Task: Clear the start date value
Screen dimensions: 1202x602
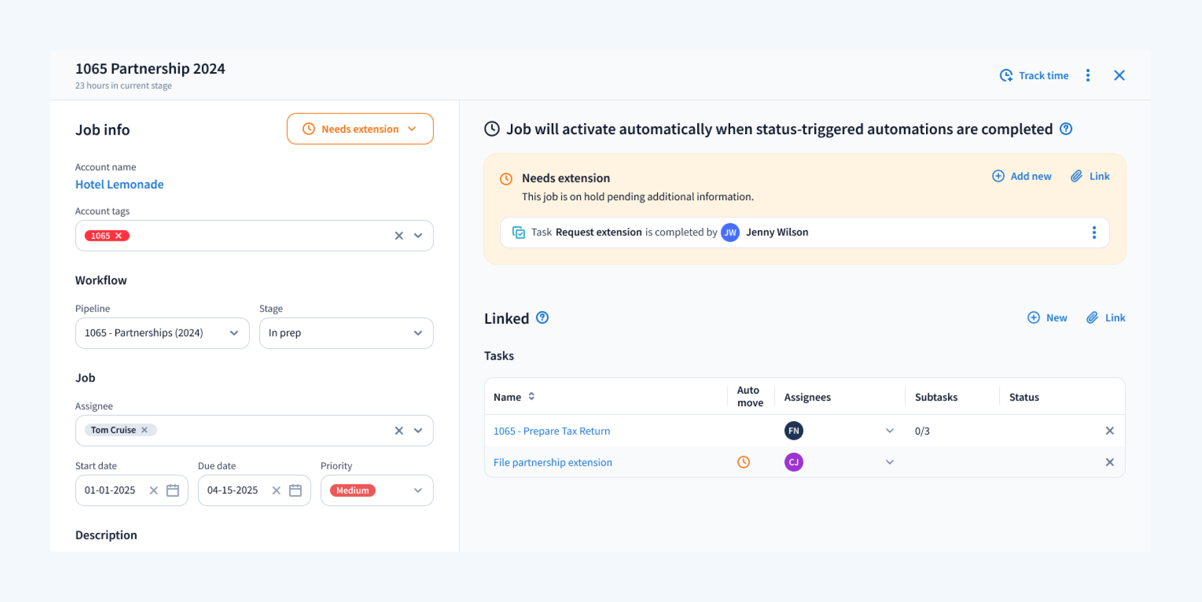Action: click(x=154, y=491)
